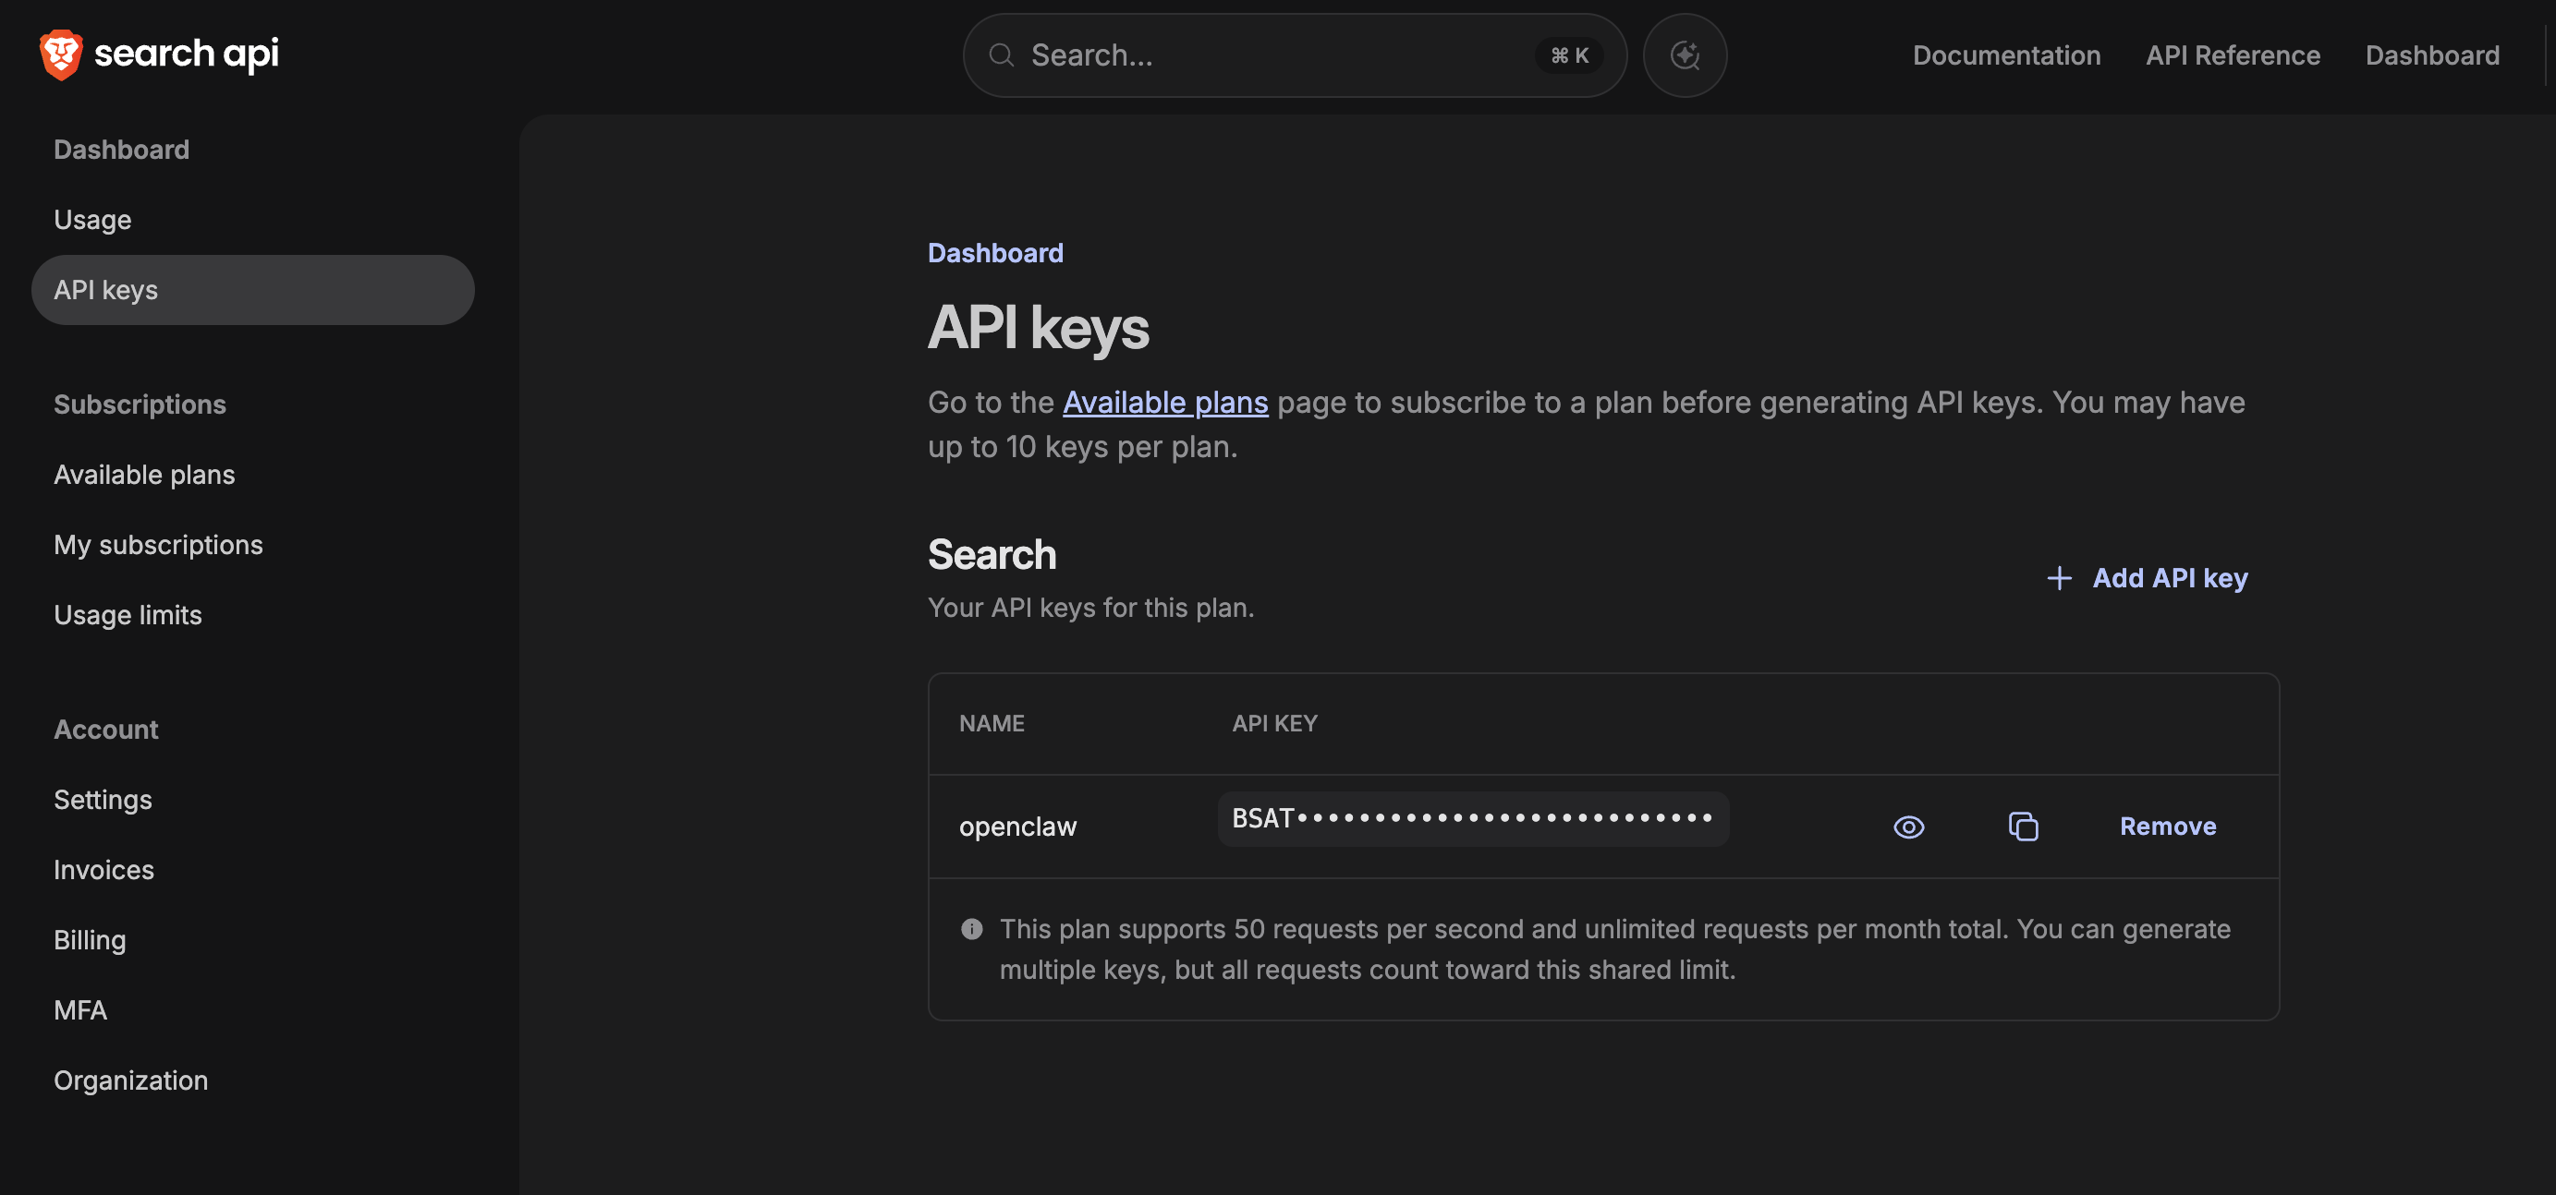The width and height of the screenshot is (2556, 1195).
Task: Click the Dashboard breadcrumb link
Action: pos(995,253)
